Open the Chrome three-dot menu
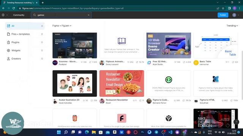The width and height of the screenshot is (243, 136). click(240, 8)
